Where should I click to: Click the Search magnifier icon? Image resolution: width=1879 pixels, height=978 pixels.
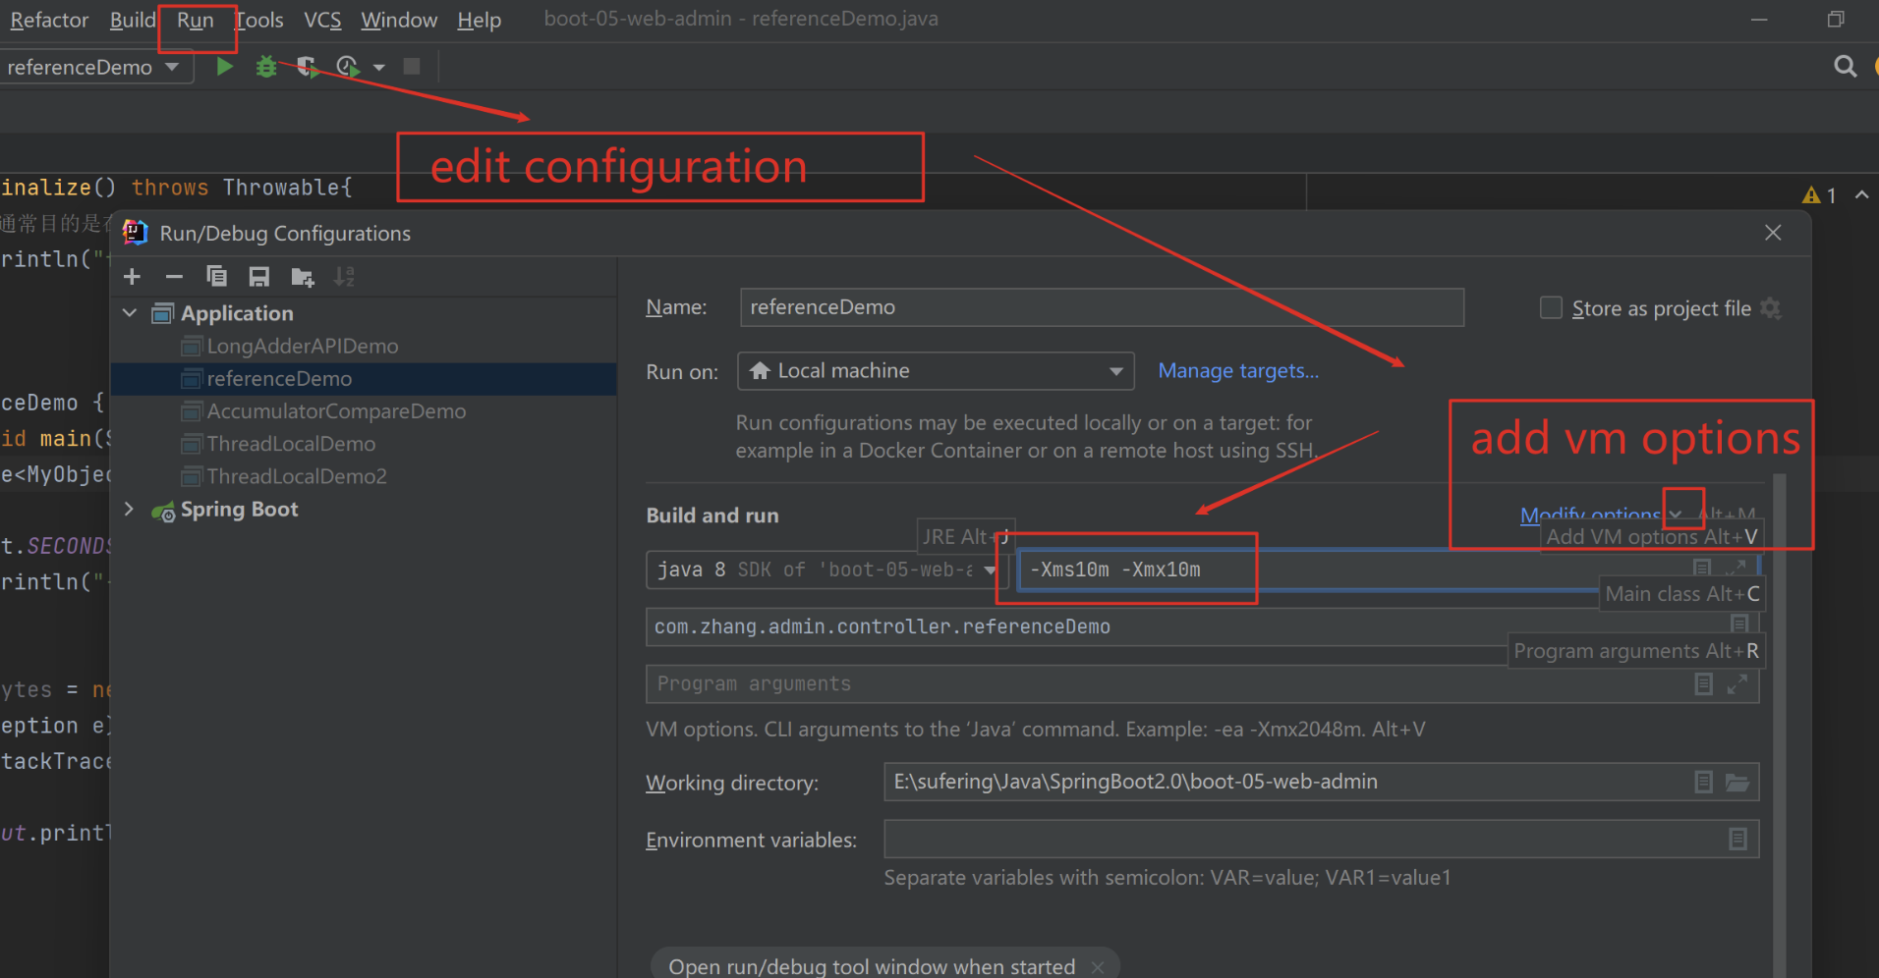1845,67
